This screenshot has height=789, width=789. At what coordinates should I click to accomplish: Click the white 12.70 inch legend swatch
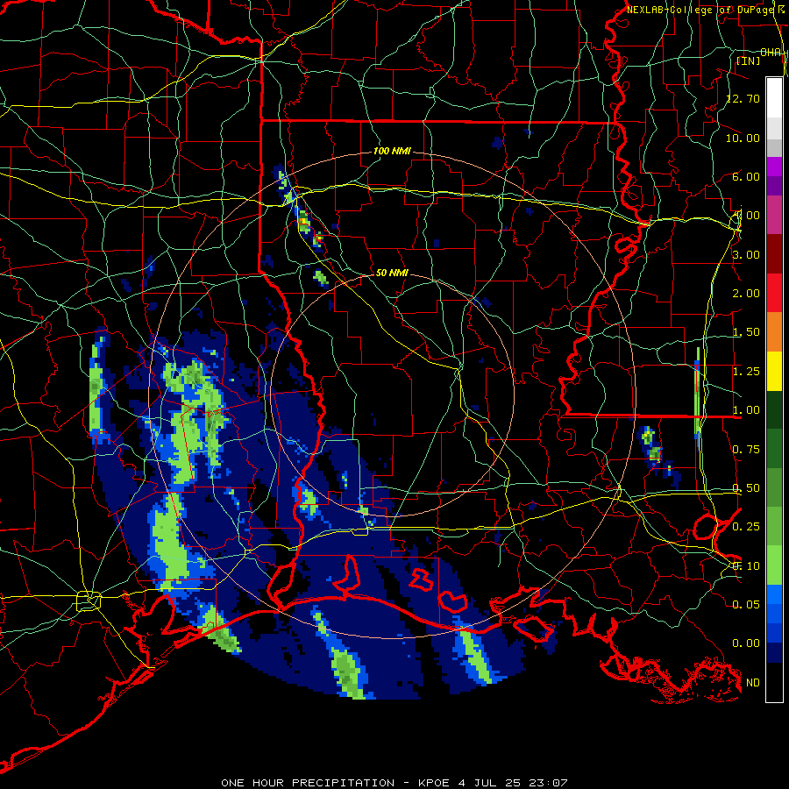point(774,98)
